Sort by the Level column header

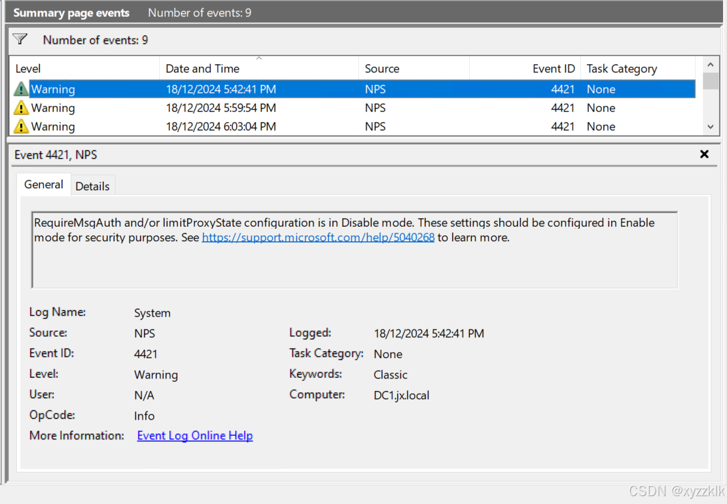coord(85,69)
